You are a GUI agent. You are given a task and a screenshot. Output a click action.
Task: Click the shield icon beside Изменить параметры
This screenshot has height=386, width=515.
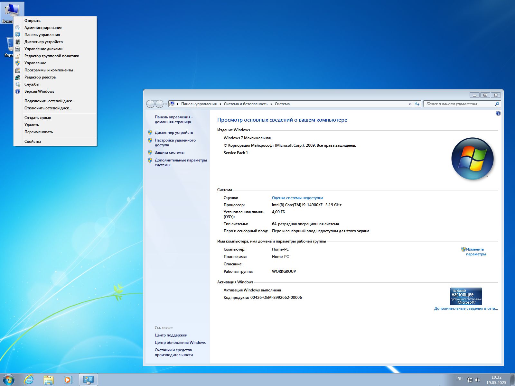point(464,249)
